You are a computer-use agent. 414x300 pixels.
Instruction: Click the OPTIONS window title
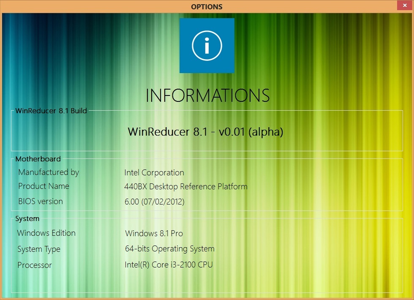pyautogui.click(x=207, y=7)
